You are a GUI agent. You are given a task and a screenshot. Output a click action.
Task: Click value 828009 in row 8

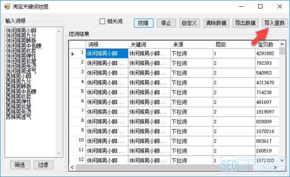coord(264,122)
